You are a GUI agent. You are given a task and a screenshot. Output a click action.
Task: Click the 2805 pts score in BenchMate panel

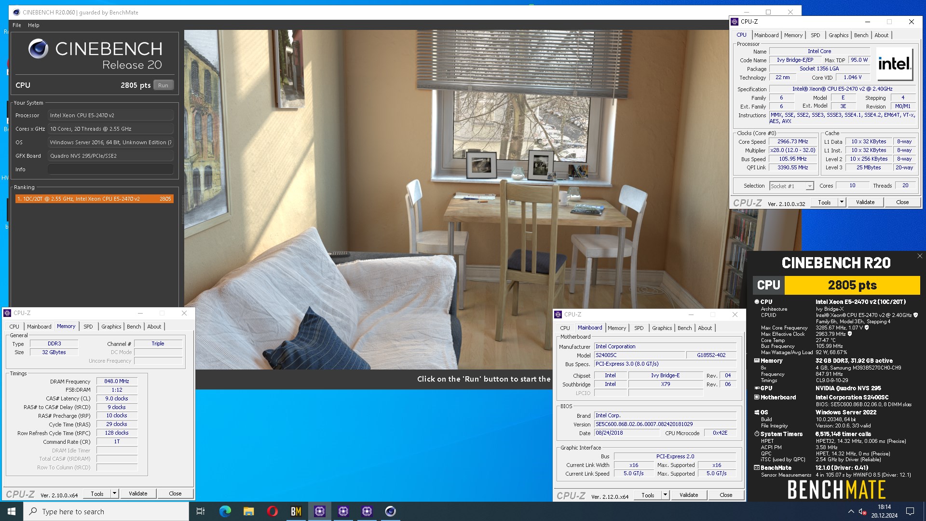852,285
